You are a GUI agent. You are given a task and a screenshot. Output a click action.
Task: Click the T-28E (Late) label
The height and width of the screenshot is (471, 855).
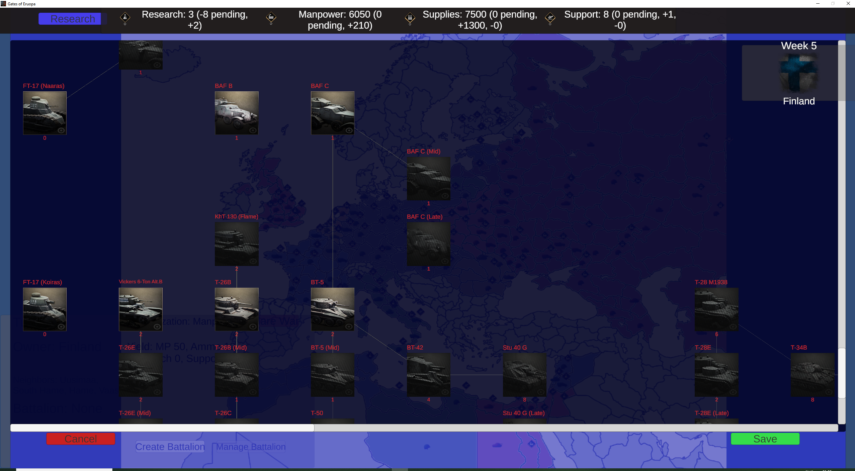point(712,413)
